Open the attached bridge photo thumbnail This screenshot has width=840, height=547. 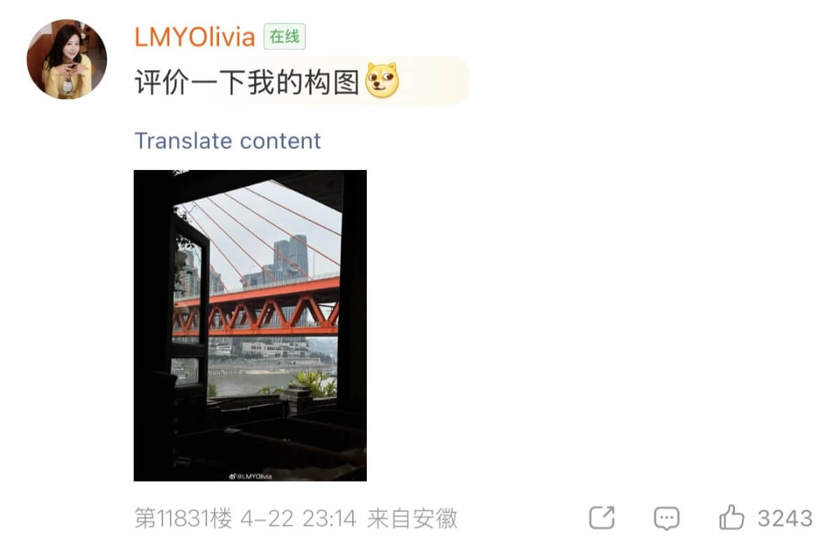250,325
